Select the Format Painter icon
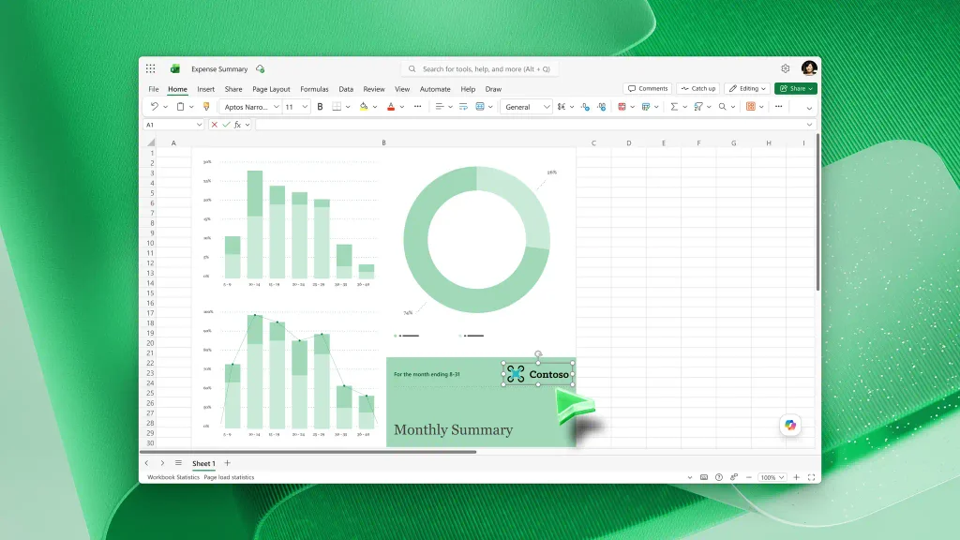Viewport: 960px width, 540px height. (206, 107)
